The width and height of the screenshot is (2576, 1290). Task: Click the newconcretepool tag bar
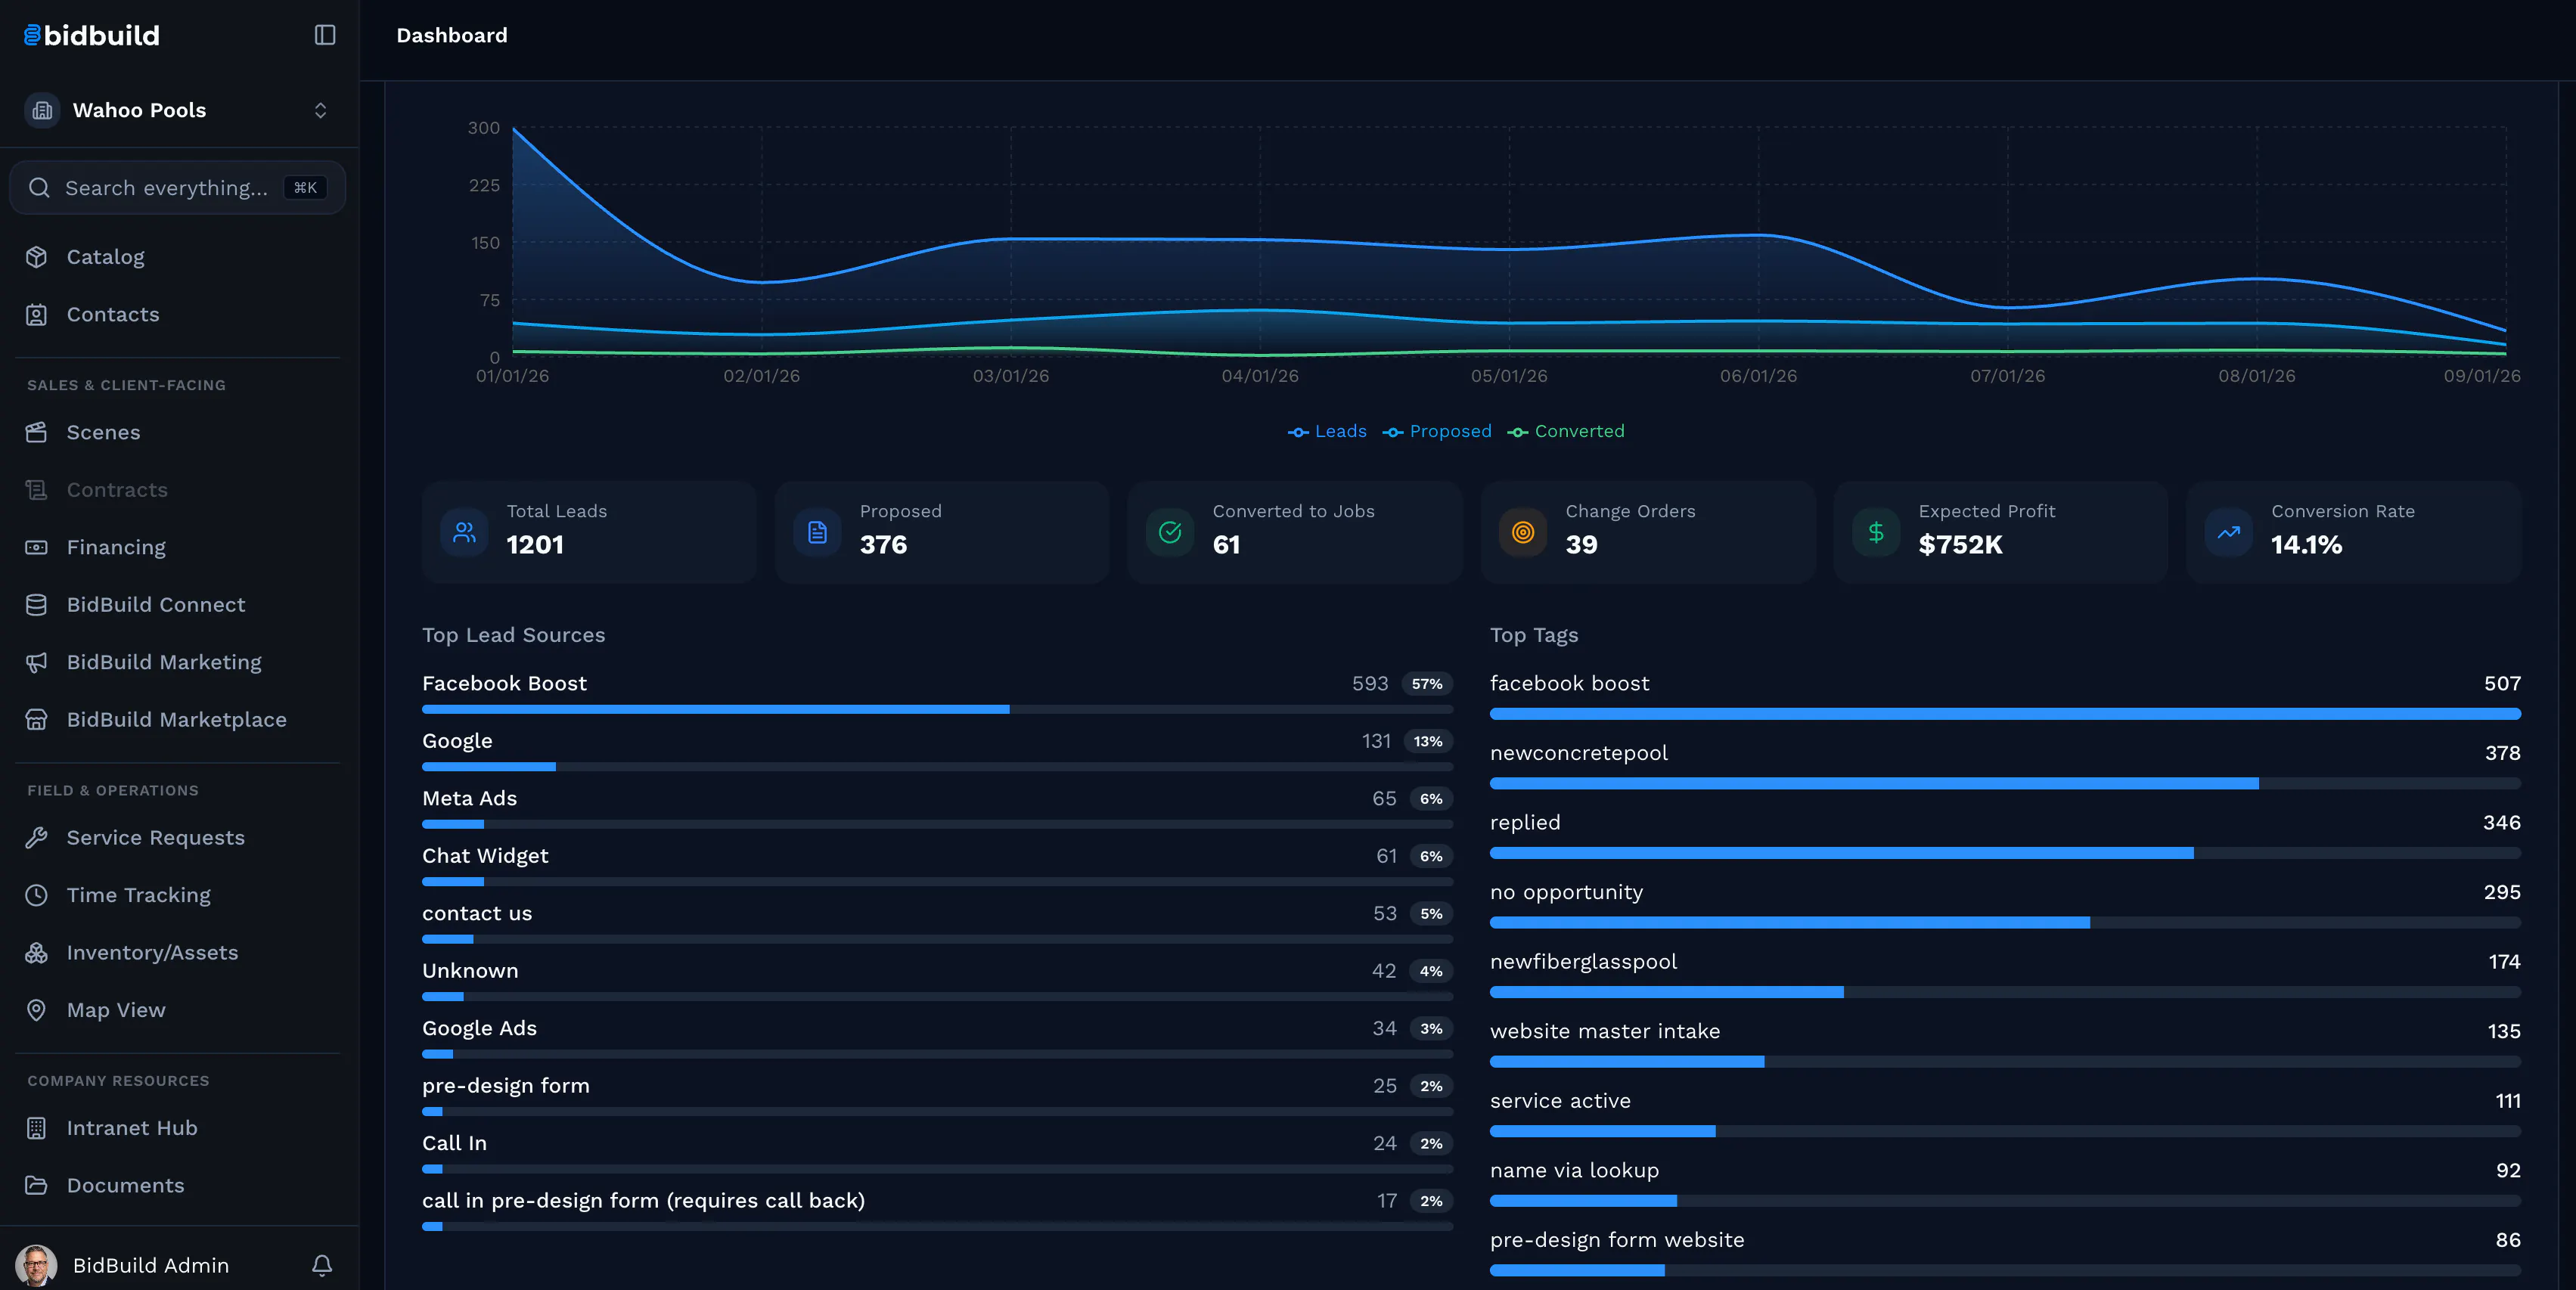pos(2005,783)
